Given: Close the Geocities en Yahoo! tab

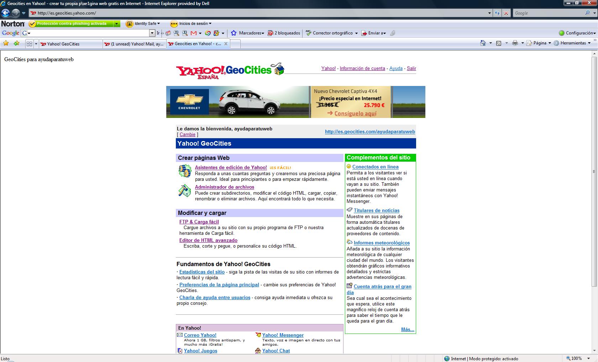Looking at the screenshot, I should [x=226, y=44].
